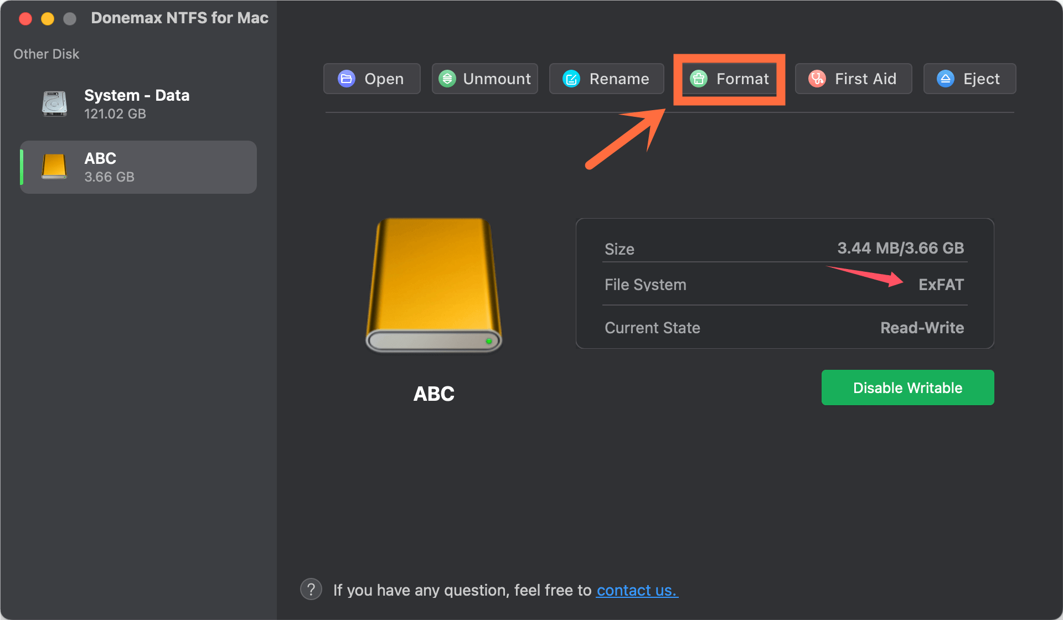Click the help question mark icon
The height and width of the screenshot is (620, 1063).
[311, 589]
